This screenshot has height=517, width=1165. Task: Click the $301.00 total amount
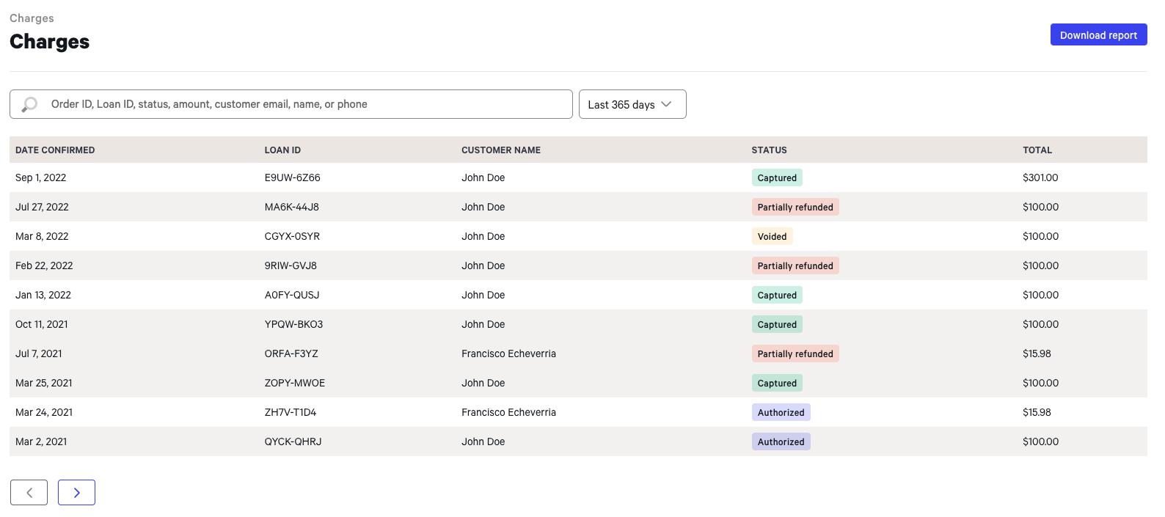point(1040,177)
